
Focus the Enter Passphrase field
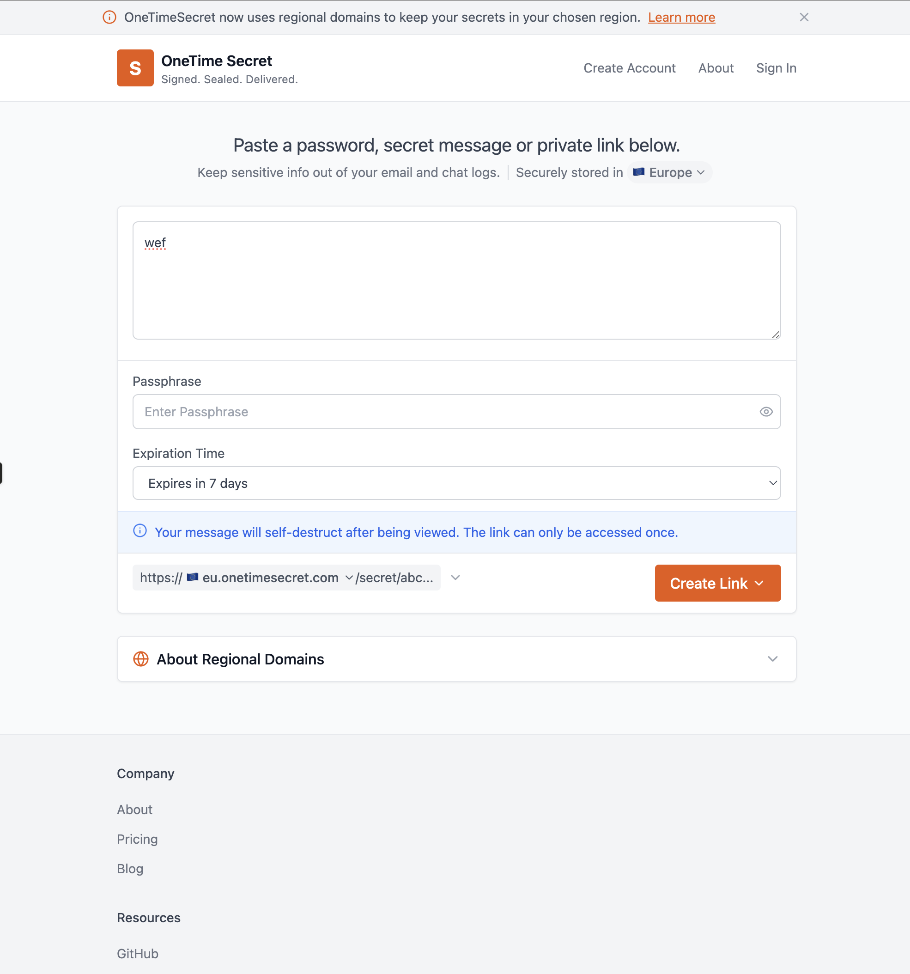point(446,412)
